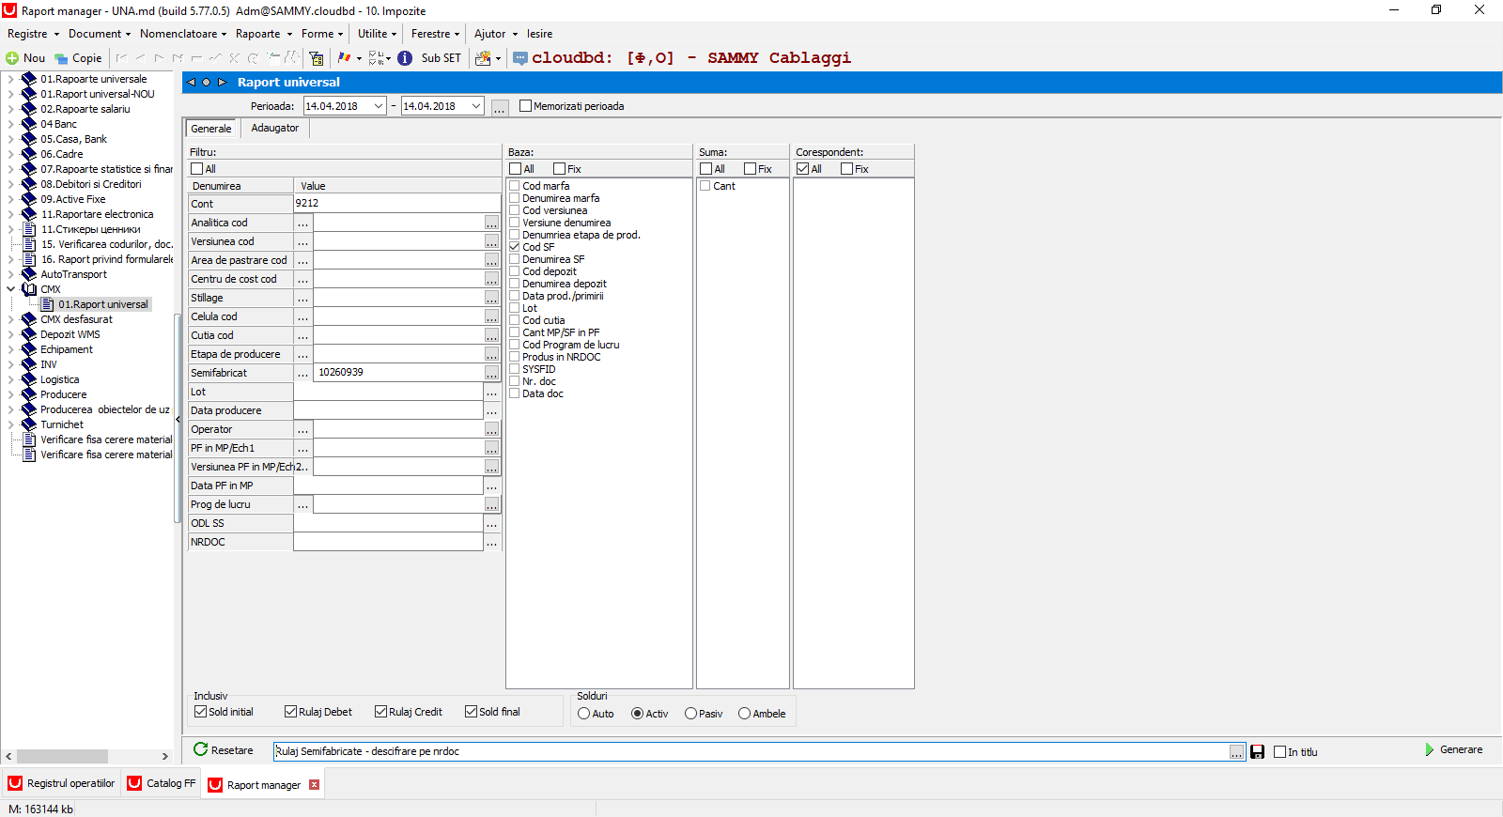
Task: Click the 01.Raport universal document icon in tree
Action: pos(47,304)
